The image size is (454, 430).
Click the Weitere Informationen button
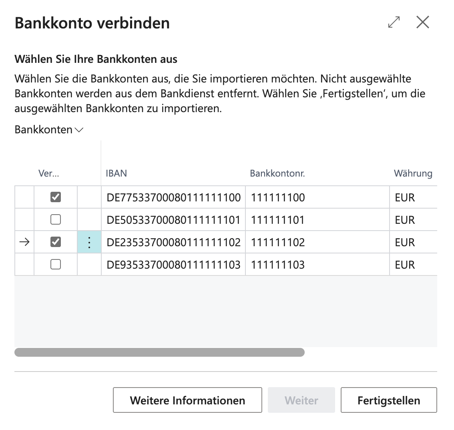point(188,400)
